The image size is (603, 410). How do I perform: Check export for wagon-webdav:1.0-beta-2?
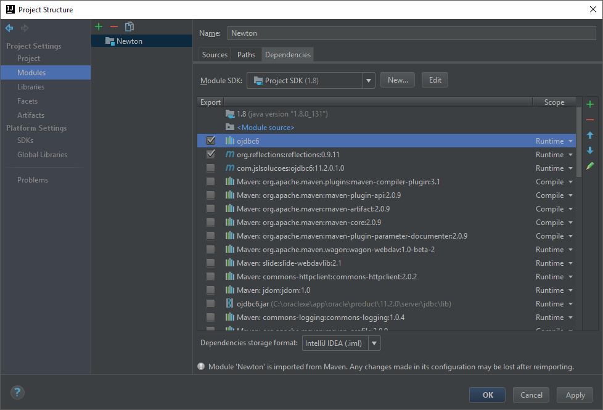point(210,249)
